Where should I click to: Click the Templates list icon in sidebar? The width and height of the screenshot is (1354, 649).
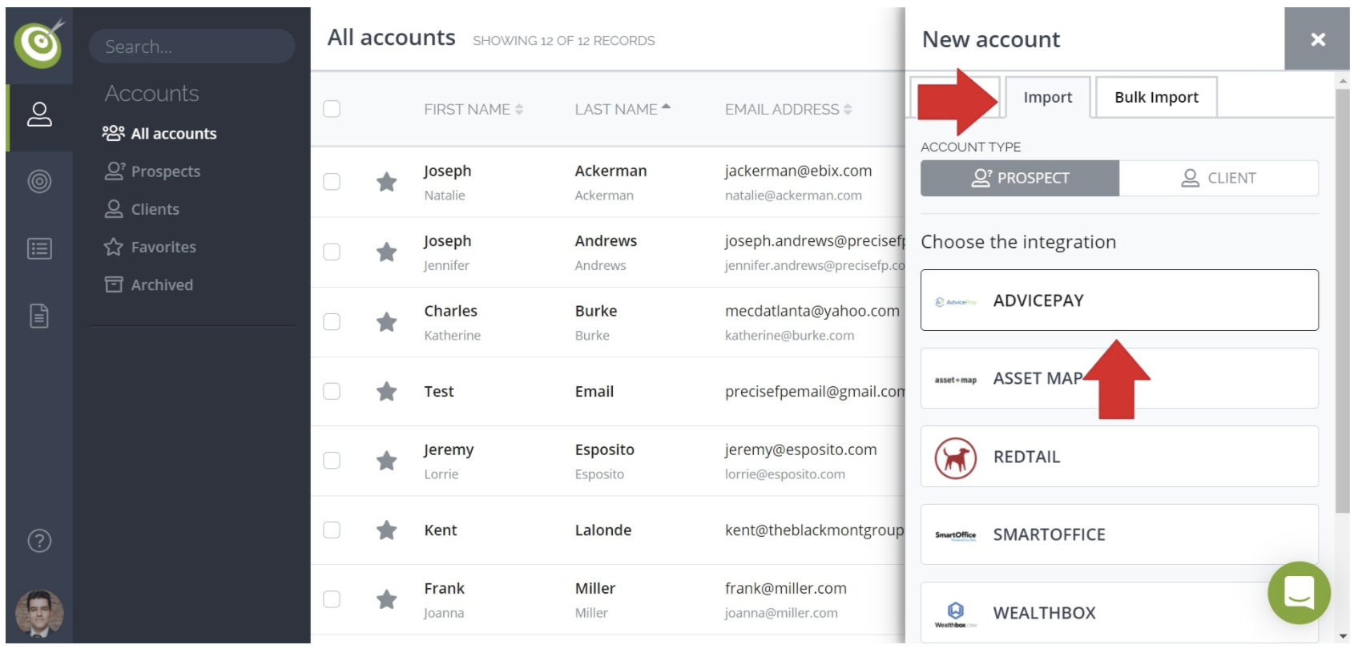coord(39,248)
